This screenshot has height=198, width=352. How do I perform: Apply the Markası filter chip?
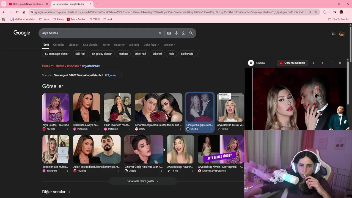click(123, 54)
